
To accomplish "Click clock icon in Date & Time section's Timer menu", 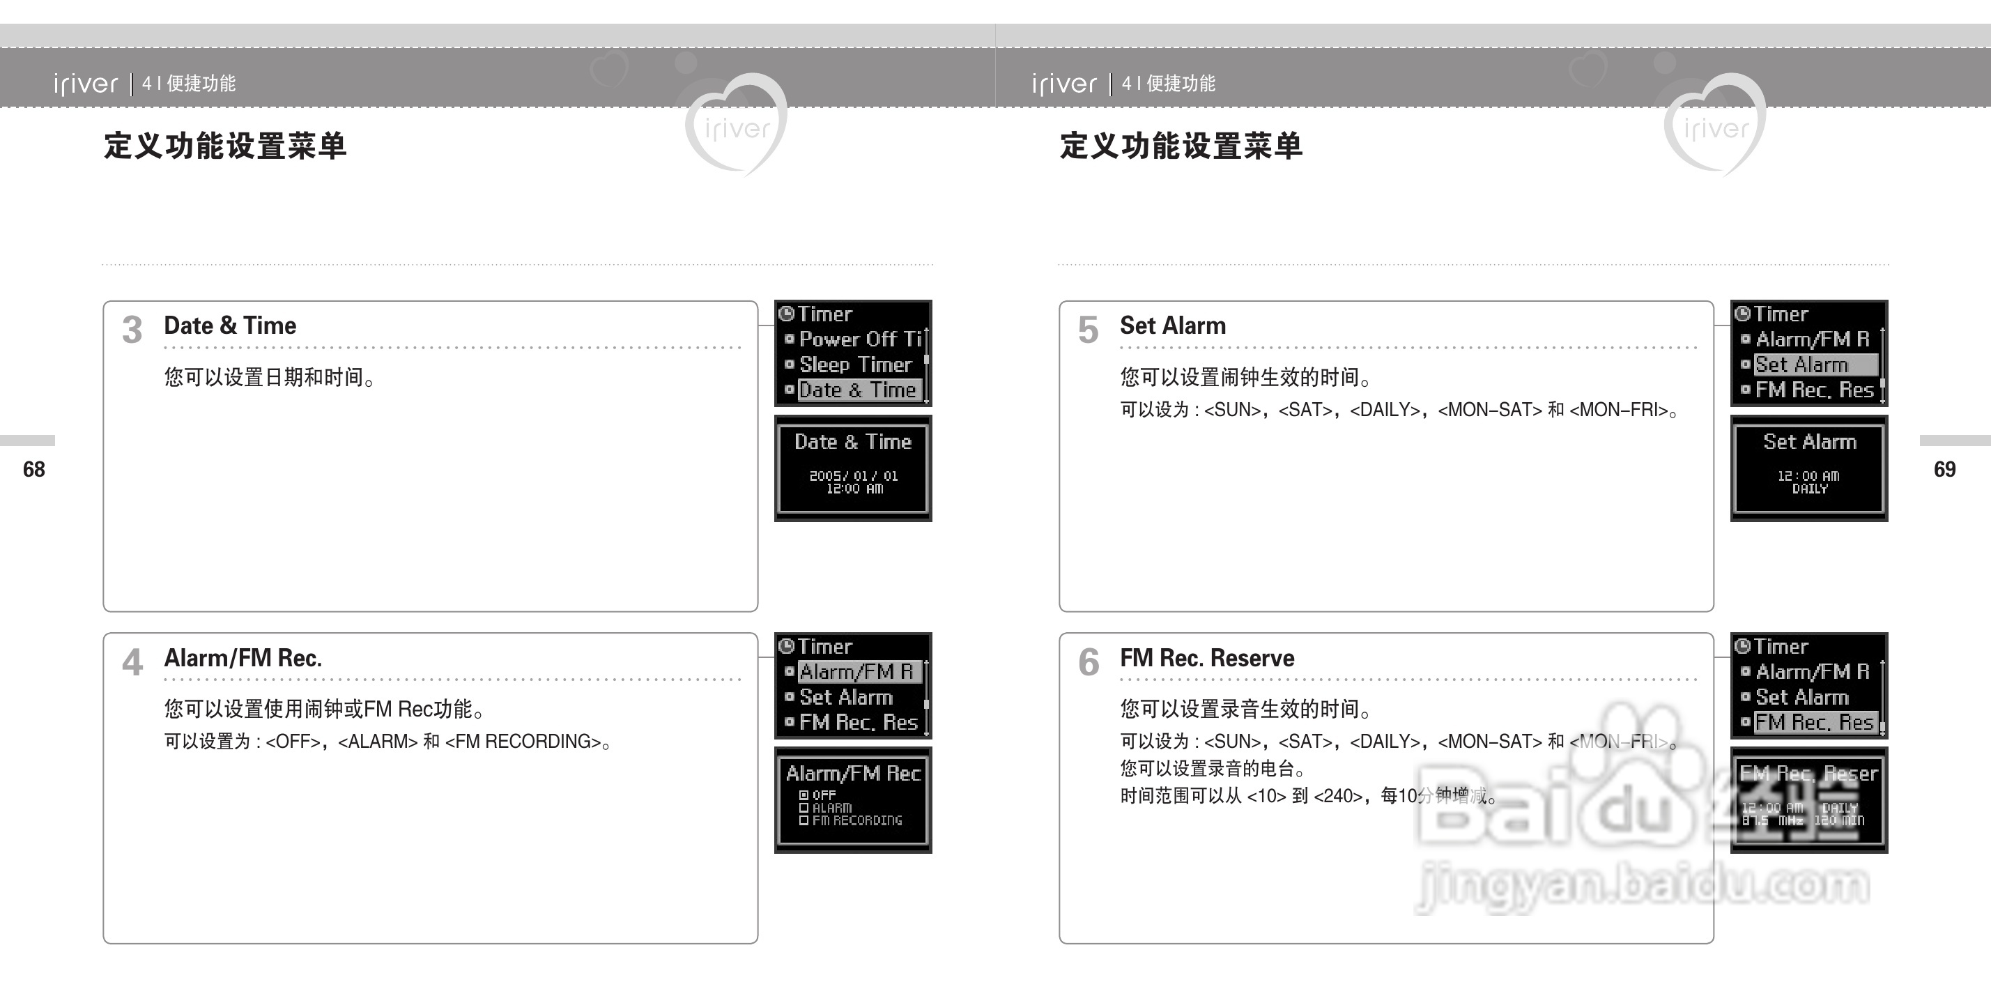I will point(787,314).
